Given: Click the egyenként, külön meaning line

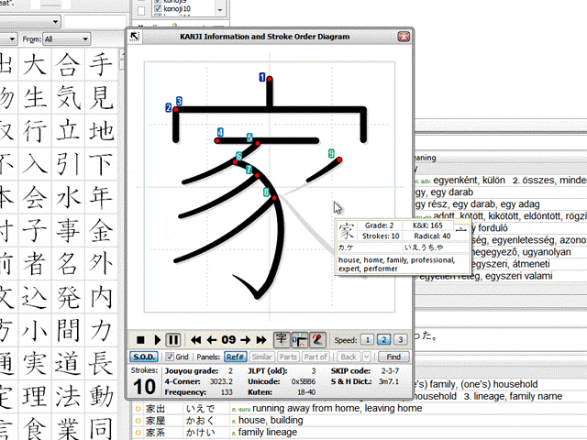Looking at the screenshot, I should [501, 181].
